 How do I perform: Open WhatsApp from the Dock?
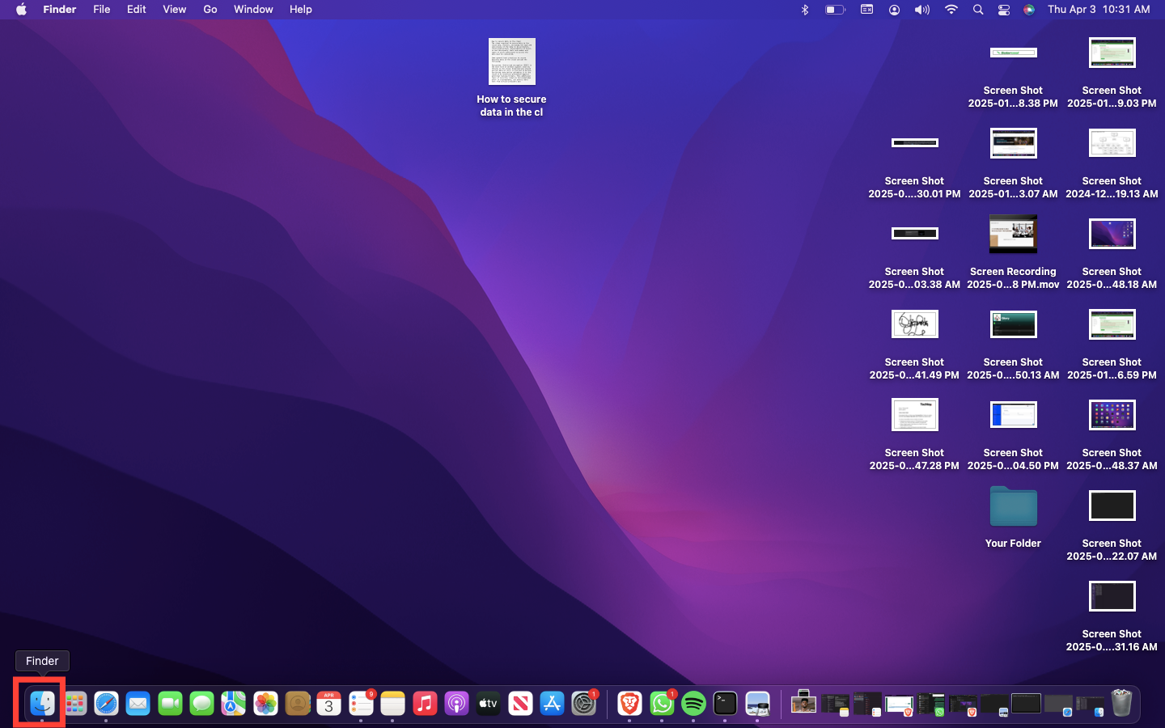pos(662,704)
